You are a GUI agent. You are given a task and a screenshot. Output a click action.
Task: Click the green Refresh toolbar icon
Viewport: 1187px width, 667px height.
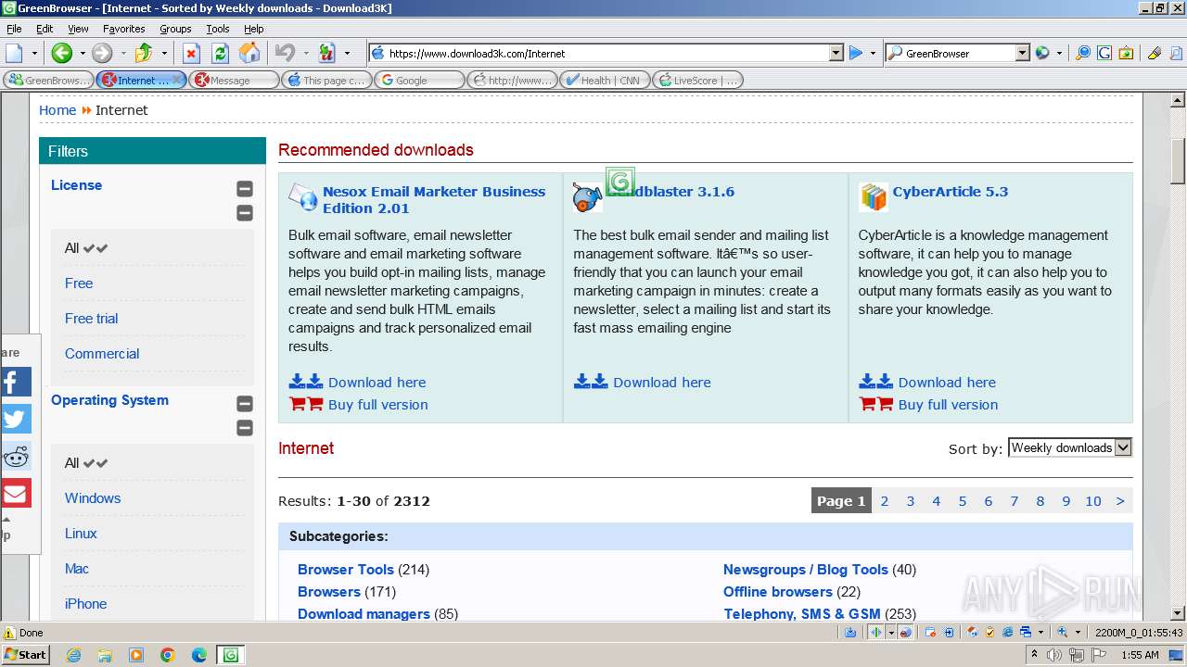220,53
